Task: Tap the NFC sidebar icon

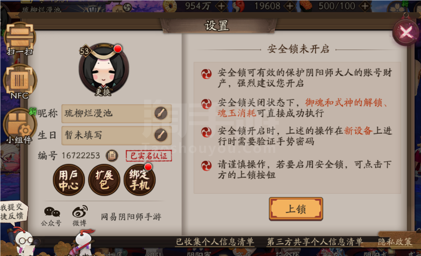Action: [20, 81]
